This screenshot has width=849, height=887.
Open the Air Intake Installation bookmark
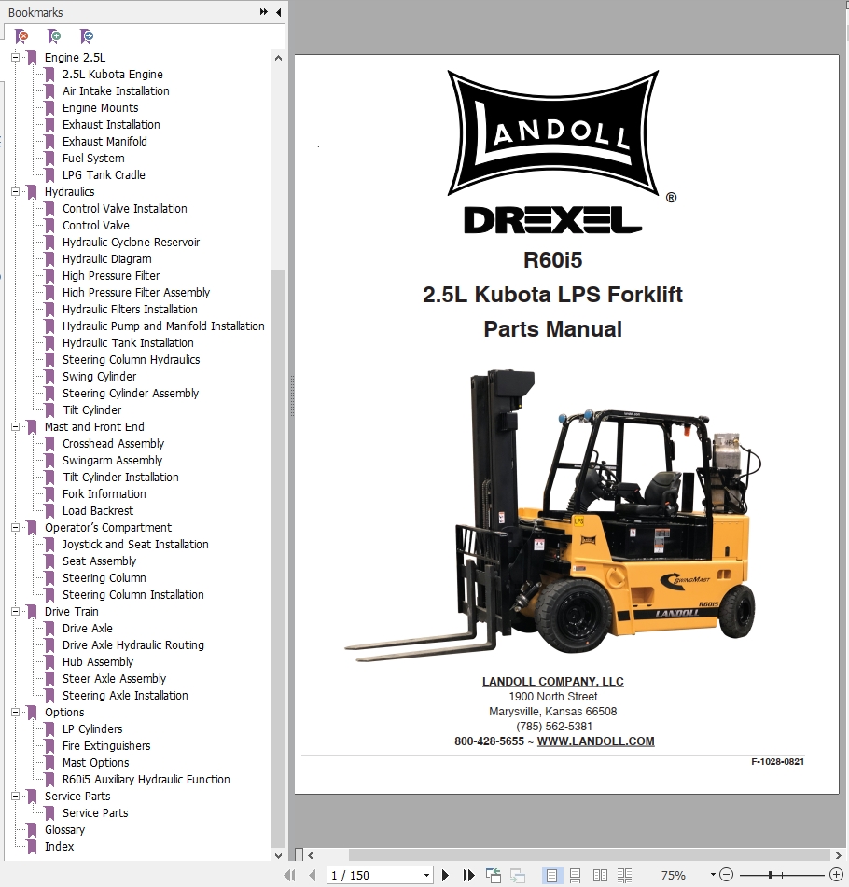click(116, 91)
